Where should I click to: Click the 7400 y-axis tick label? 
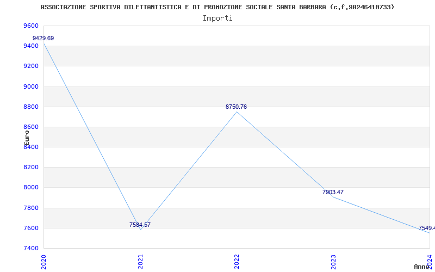pos(32,248)
